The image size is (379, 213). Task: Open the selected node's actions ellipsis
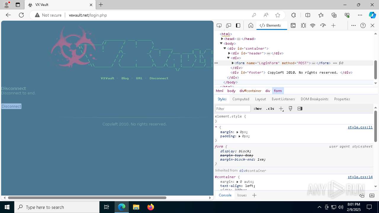(x=216, y=63)
